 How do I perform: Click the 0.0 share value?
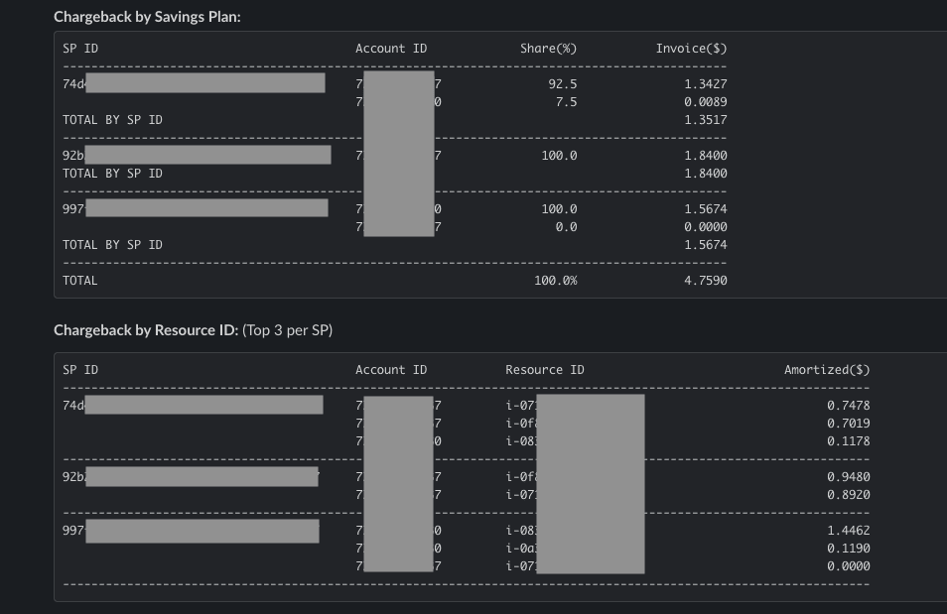click(566, 227)
